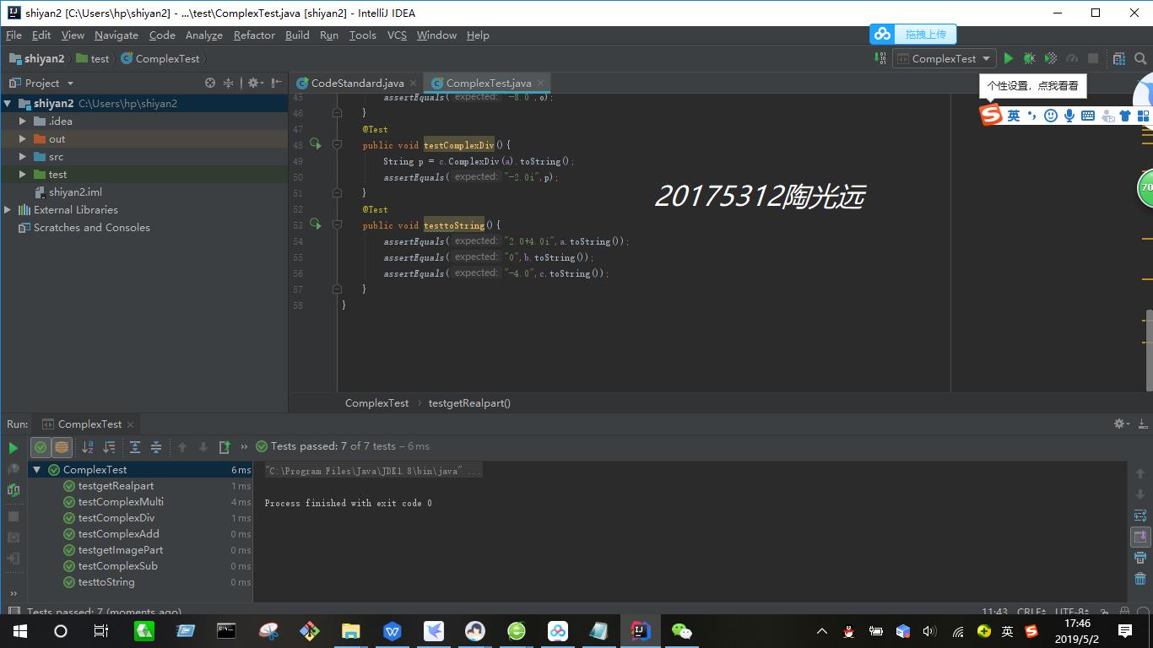
Task: Open the Project Structure dialog icon
Action: [x=1119, y=58]
